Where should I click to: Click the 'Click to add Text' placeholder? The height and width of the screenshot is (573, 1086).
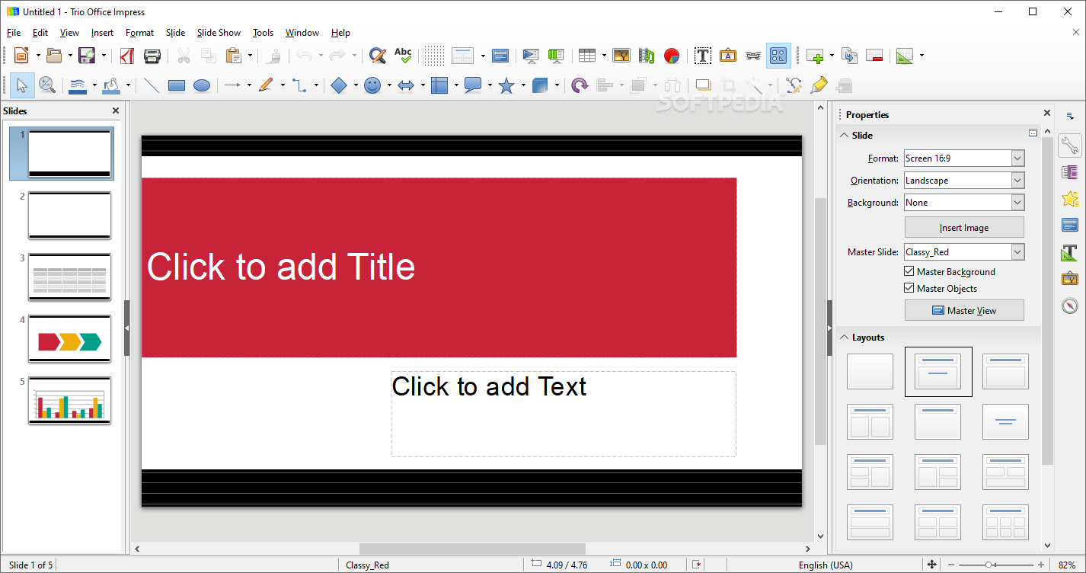click(564, 414)
